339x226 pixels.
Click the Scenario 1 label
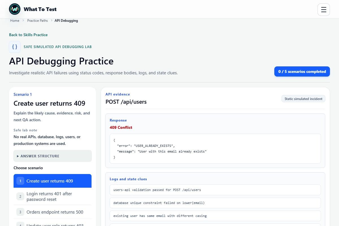coord(23,94)
